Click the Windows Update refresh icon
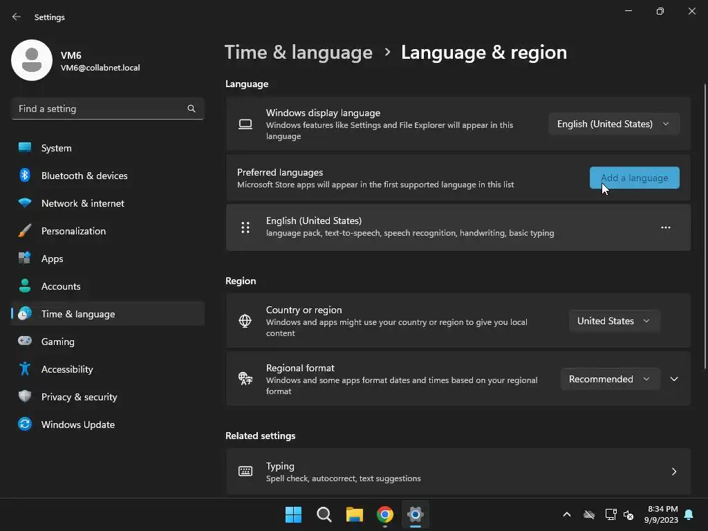The height and width of the screenshot is (531, 708). point(25,424)
